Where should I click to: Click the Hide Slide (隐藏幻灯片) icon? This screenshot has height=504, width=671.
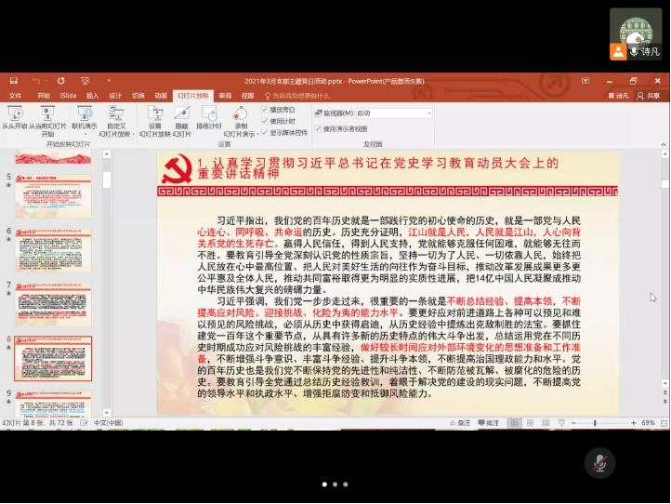(181, 115)
